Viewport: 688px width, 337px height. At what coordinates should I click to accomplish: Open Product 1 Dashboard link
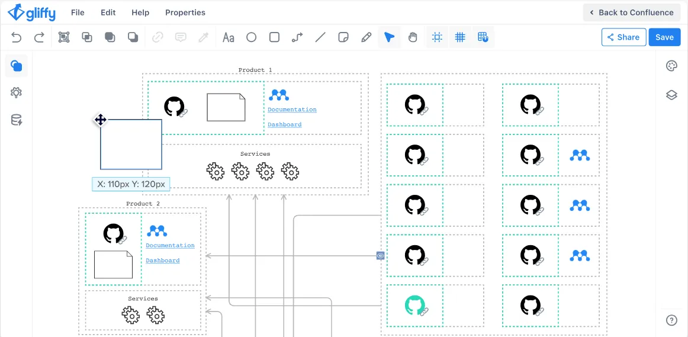(284, 124)
